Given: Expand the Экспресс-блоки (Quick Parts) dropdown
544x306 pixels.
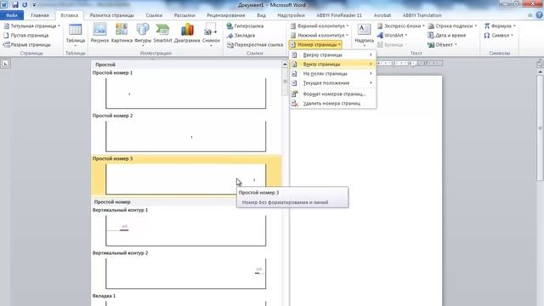Looking at the screenshot, I should 423,26.
